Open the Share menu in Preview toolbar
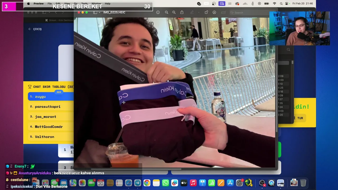338x190 pixels. [x=182, y=12]
